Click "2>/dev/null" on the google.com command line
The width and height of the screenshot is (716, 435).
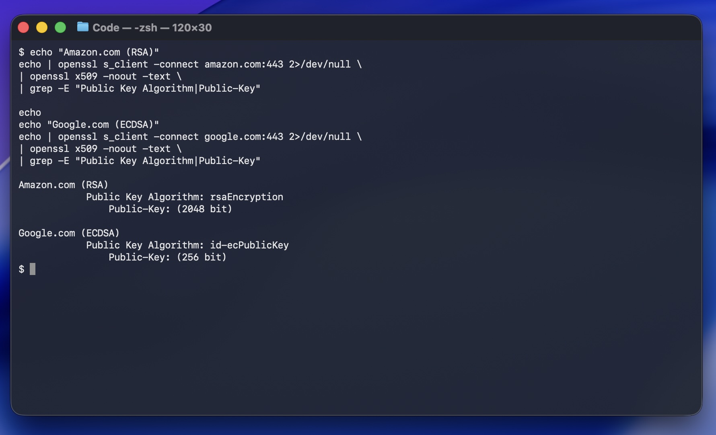point(320,137)
